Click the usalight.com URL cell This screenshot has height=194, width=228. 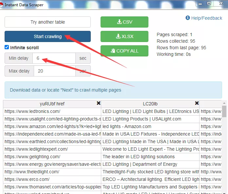(52, 119)
